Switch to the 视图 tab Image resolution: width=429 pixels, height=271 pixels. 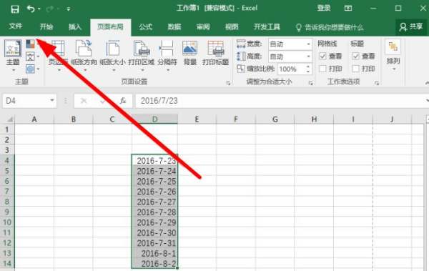coord(232,26)
